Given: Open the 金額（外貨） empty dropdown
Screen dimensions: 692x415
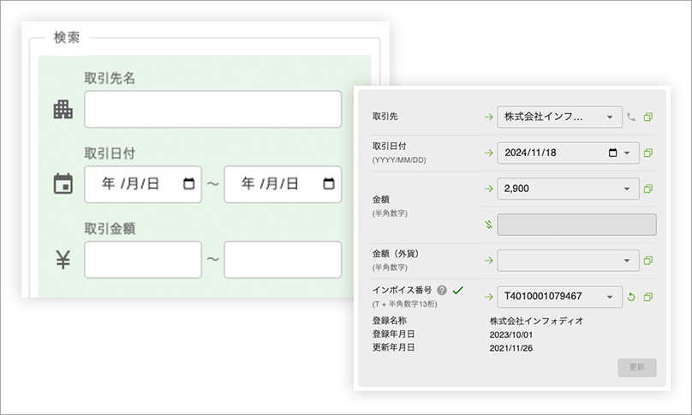Looking at the screenshot, I should [x=568, y=261].
